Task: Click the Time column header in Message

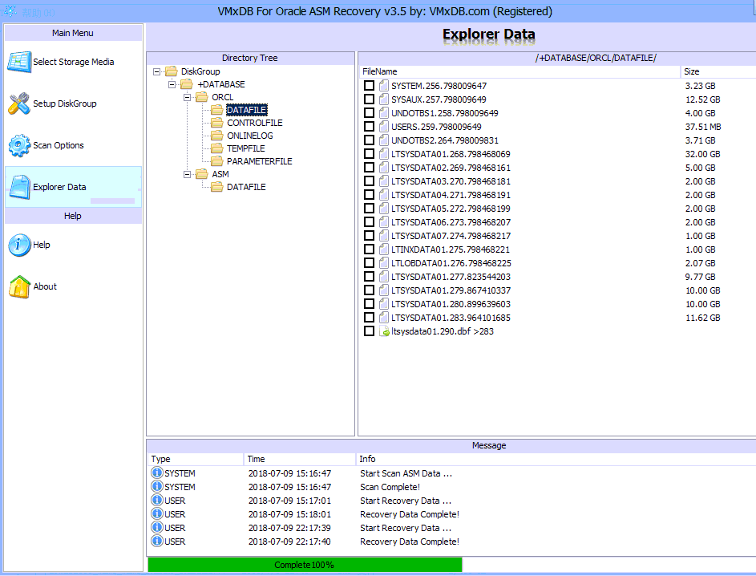Action: point(299,459)
